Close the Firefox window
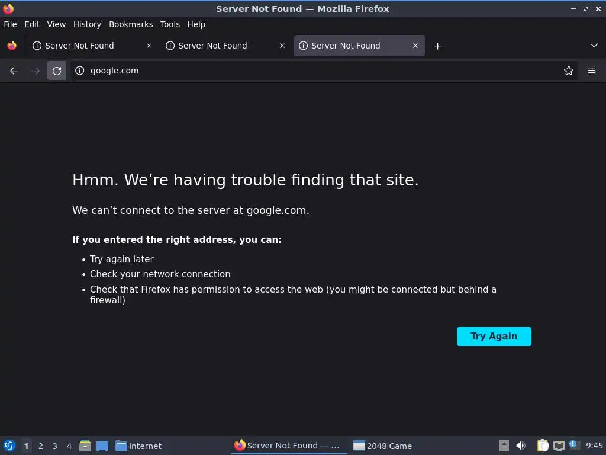Image resolution: width=606 pixels, height=455 pixels. [x=598, y=8]
